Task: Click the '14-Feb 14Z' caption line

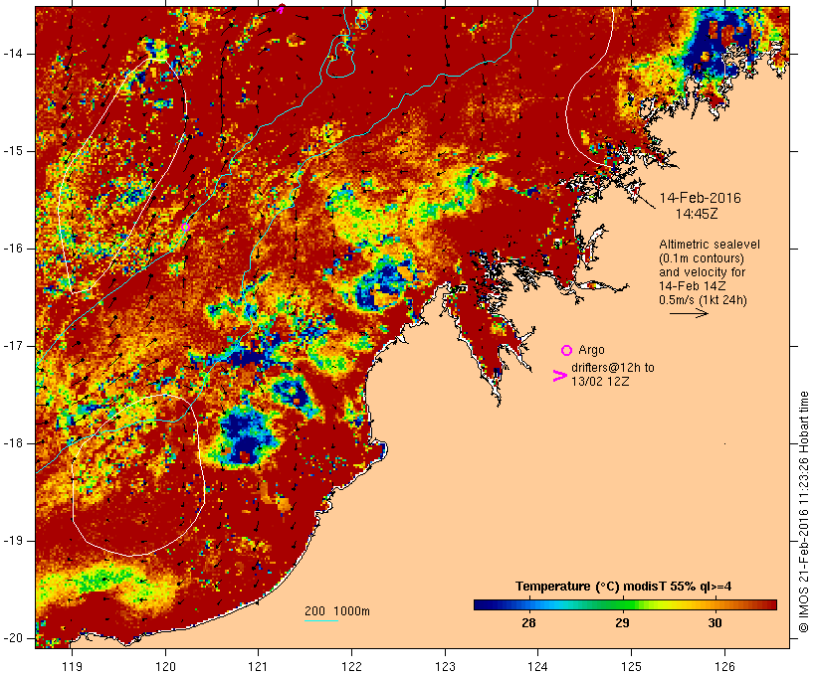Action: 693,286
